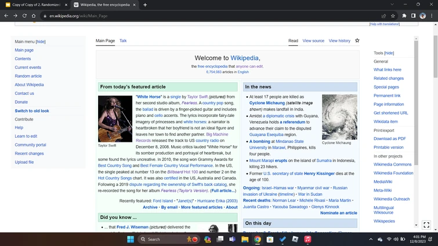Open Current events in the sidebar

[x=28, y=67]
